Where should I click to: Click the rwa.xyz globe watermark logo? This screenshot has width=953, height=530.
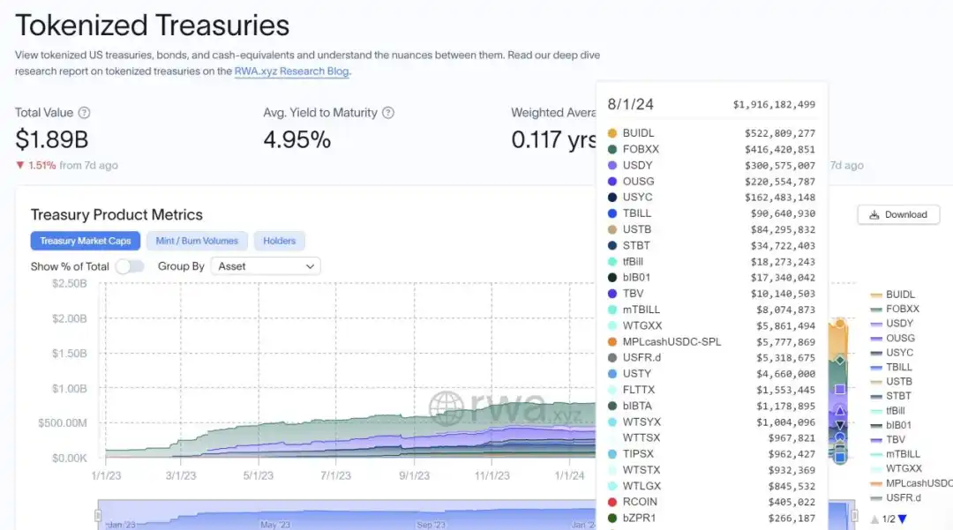pyautogui.click(x=446, y=408)
